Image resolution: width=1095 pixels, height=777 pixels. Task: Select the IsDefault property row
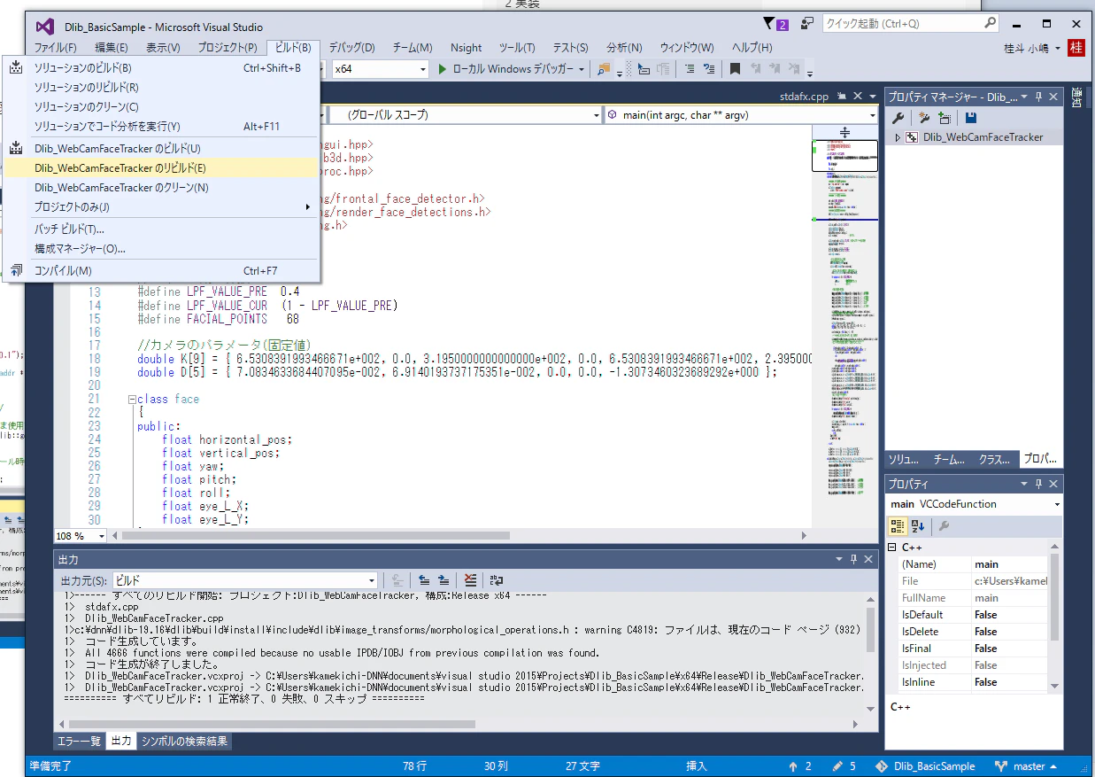(x=972, y=615)
